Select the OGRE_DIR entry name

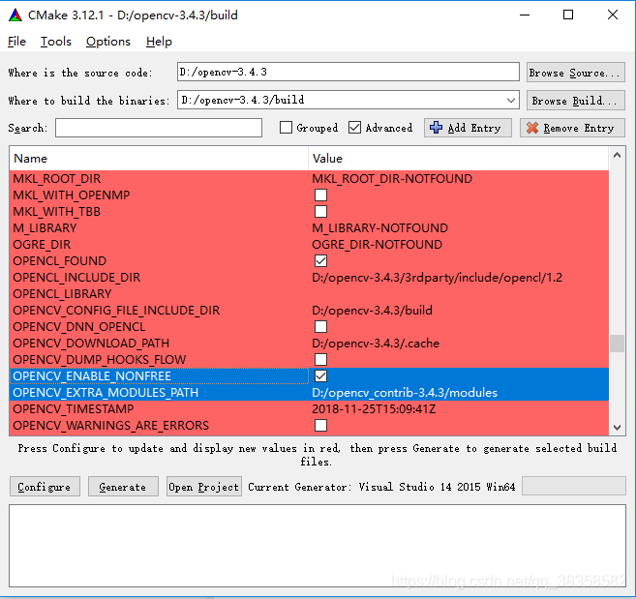(42, 245)
